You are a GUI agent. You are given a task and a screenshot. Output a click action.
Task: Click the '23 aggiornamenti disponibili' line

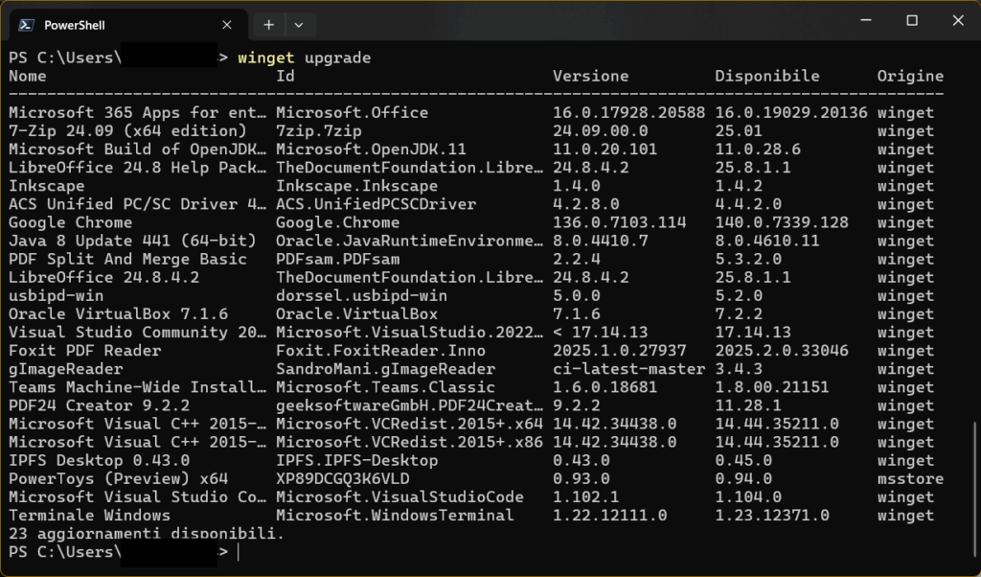(147, 533)
